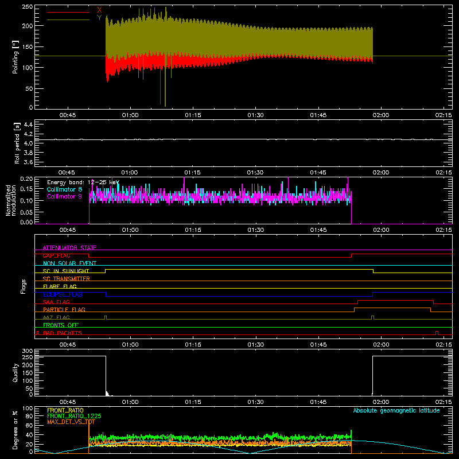Click the AAZ_FLAG pulse near 01:58
The image size is (459, 459).
click(x=372, y=318)
